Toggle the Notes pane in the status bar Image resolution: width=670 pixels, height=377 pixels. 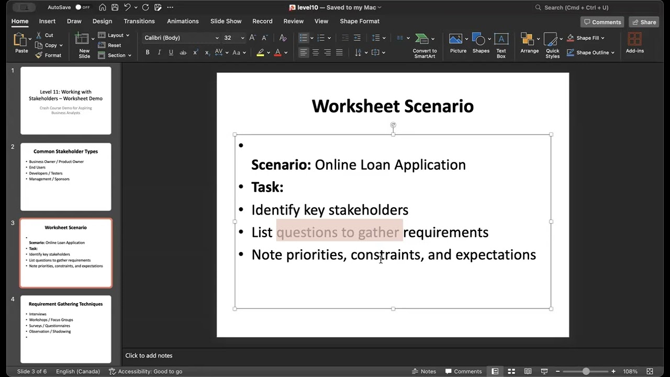[424, 371]
